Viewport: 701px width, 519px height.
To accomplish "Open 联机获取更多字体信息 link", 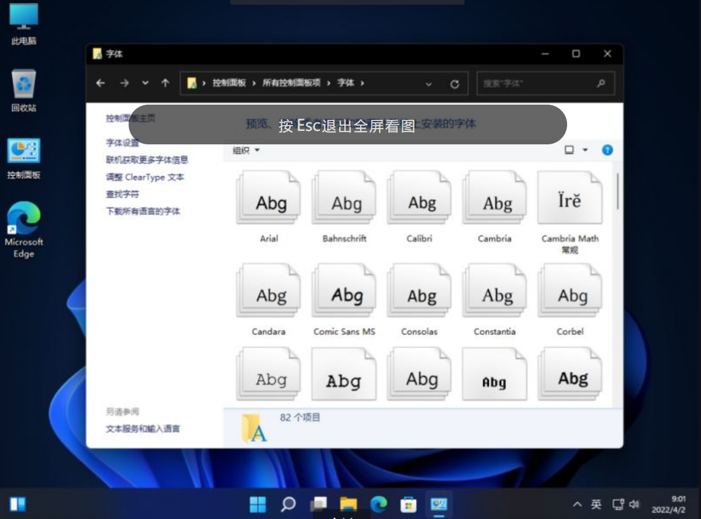I will pyautogui.click(x=147, y=160).
